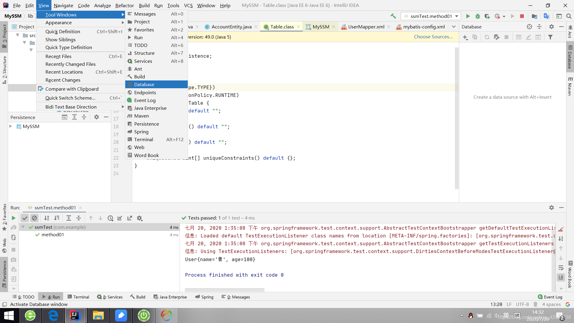This screenshot has height=323, width=574.
Task: Add new data source plus icon
Action: coord(465,37)
